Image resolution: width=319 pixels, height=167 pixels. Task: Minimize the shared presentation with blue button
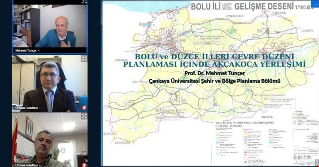(315, 4)
